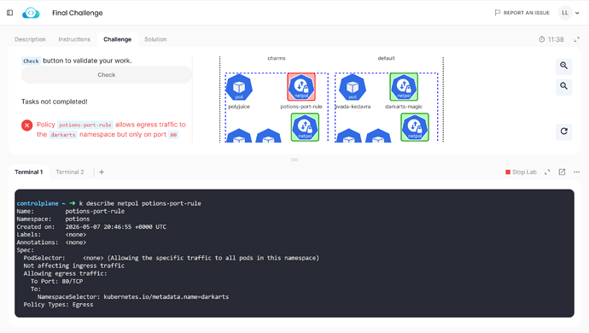This screenshot has width=589, height=333.
Task: Click the 'Namespace: potions' terminal line
Action: [x=53, y=219]
